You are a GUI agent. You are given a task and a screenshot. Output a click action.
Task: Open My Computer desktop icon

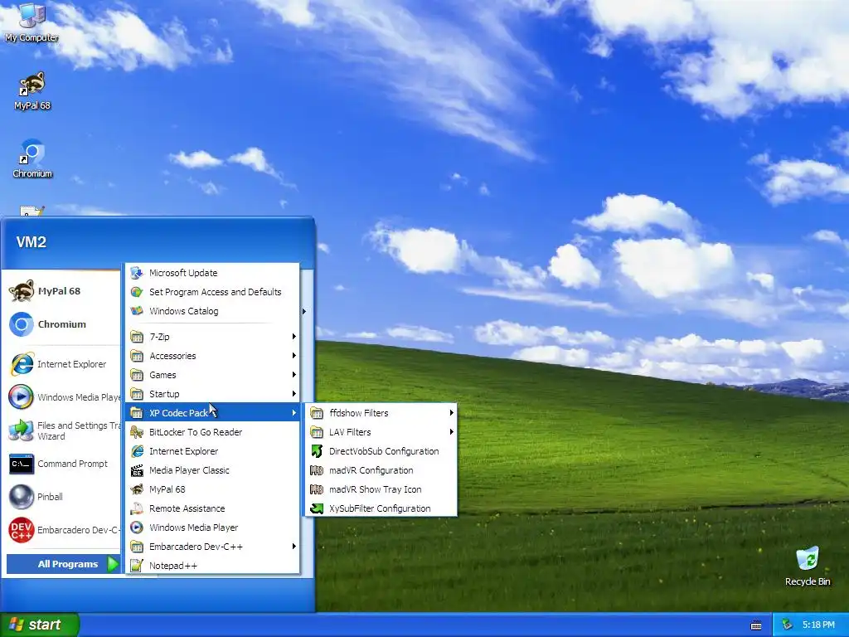[32, 22]
